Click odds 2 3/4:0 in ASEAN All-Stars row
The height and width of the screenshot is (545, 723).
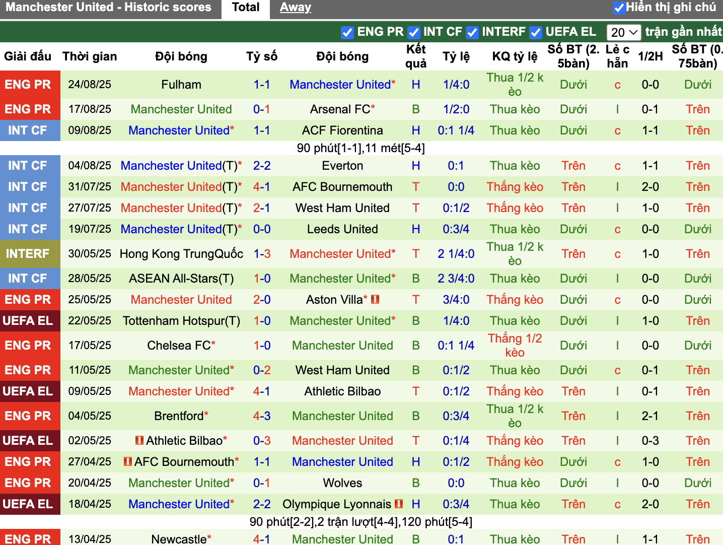point(456,279)
